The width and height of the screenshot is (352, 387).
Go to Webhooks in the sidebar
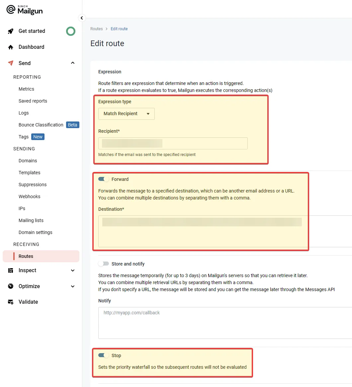(x=29, y=196)
